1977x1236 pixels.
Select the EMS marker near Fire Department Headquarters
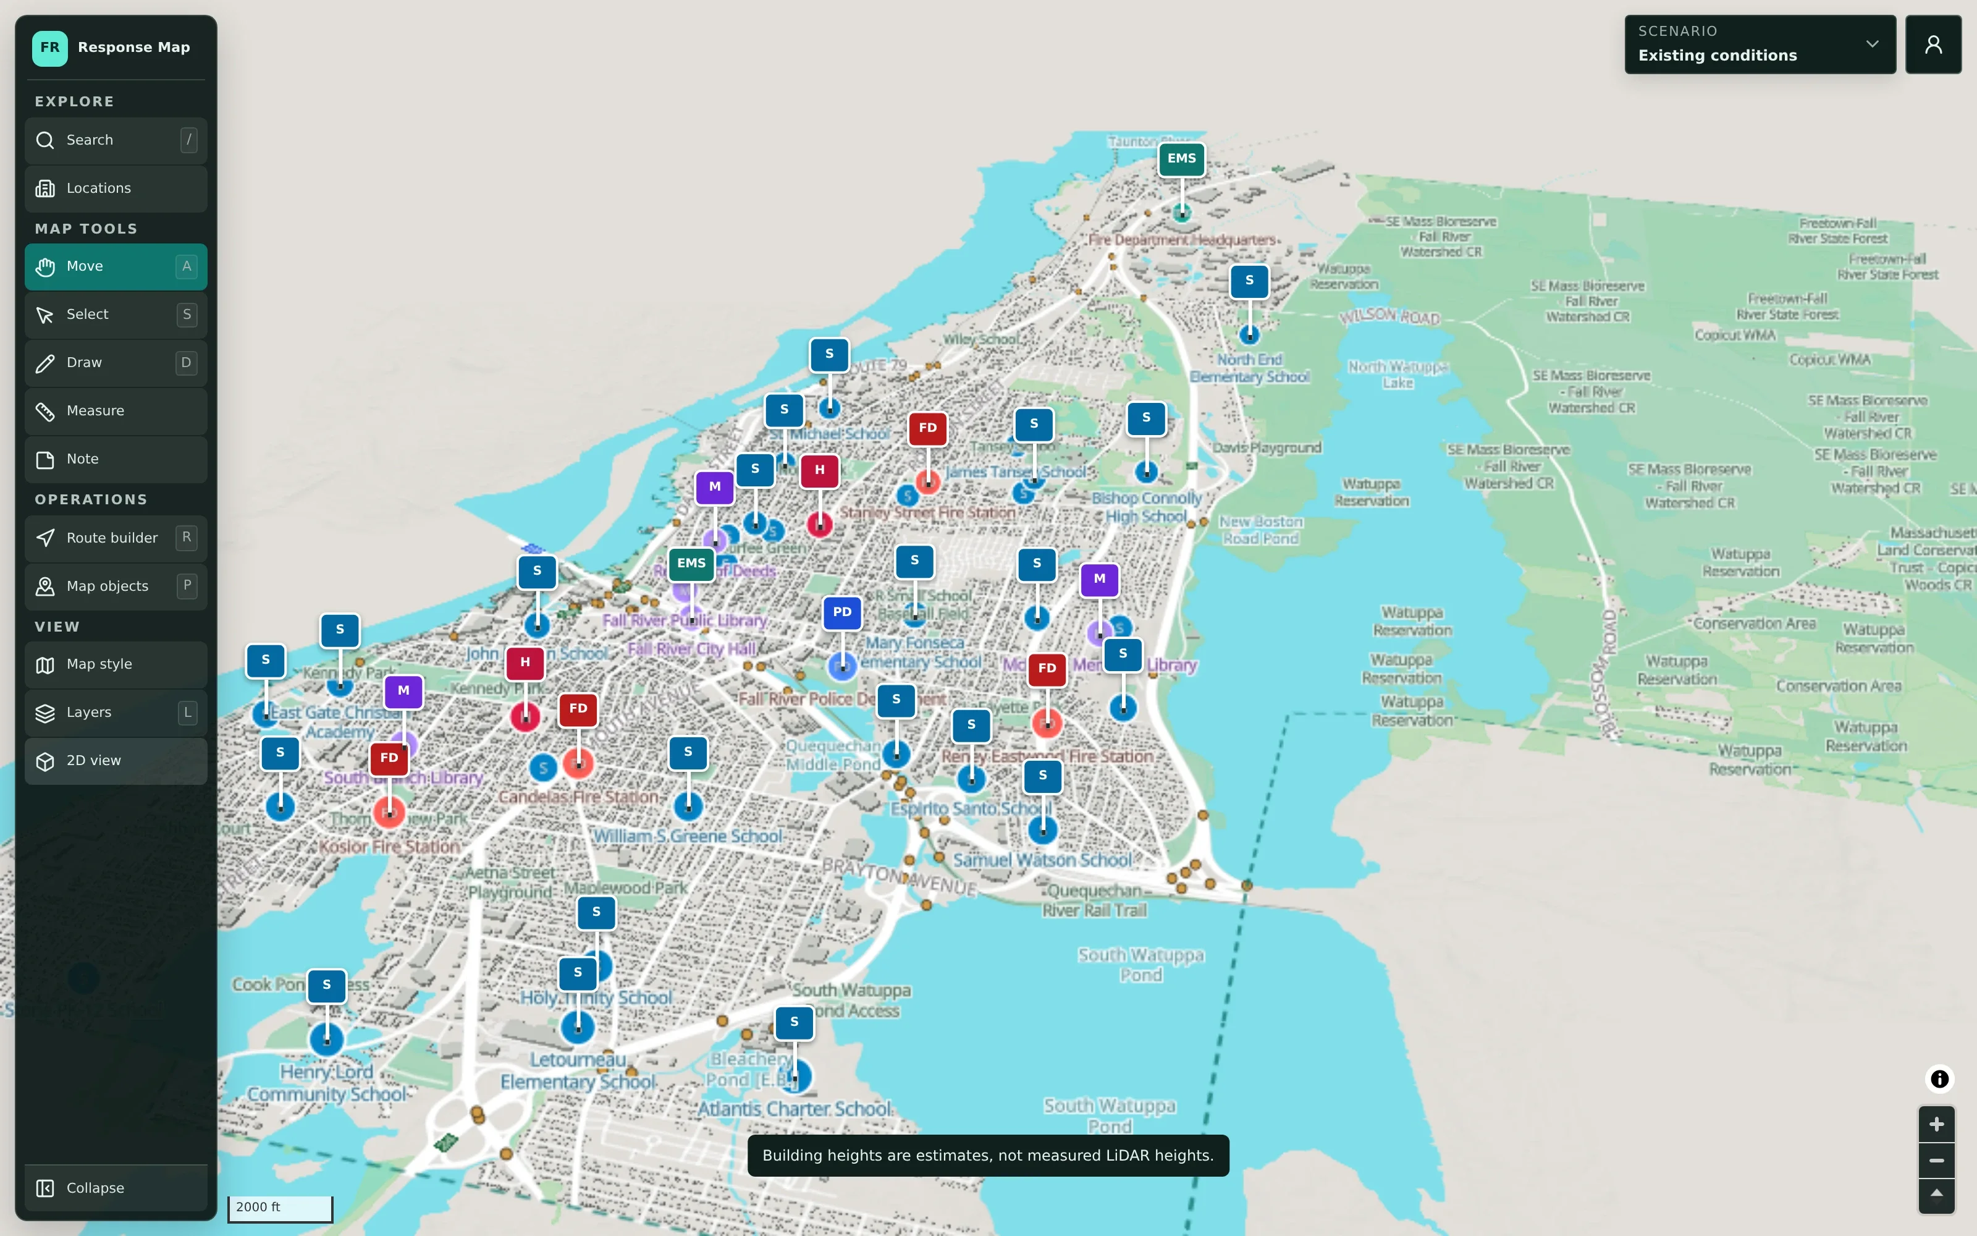tap(1181, 159)
